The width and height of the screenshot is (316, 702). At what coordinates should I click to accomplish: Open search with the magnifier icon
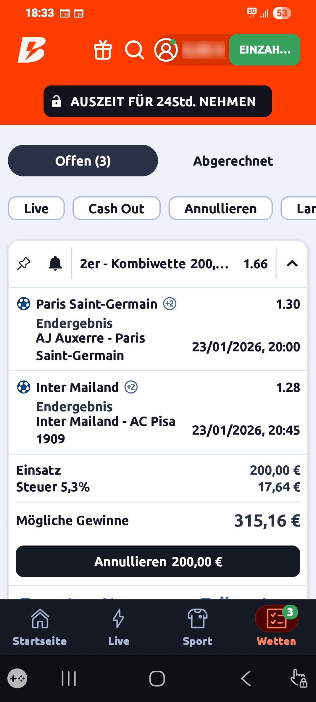(x=134, y=50)
